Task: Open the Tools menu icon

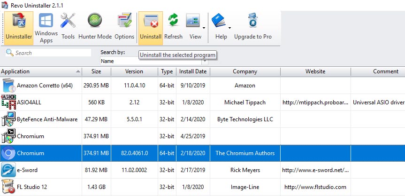Action: tap(68, 28)
